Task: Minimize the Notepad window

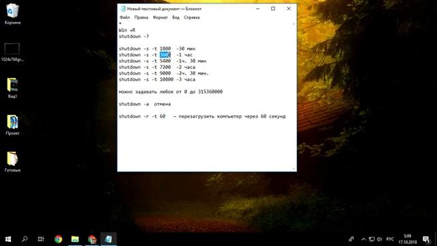Action: [258, 9]
